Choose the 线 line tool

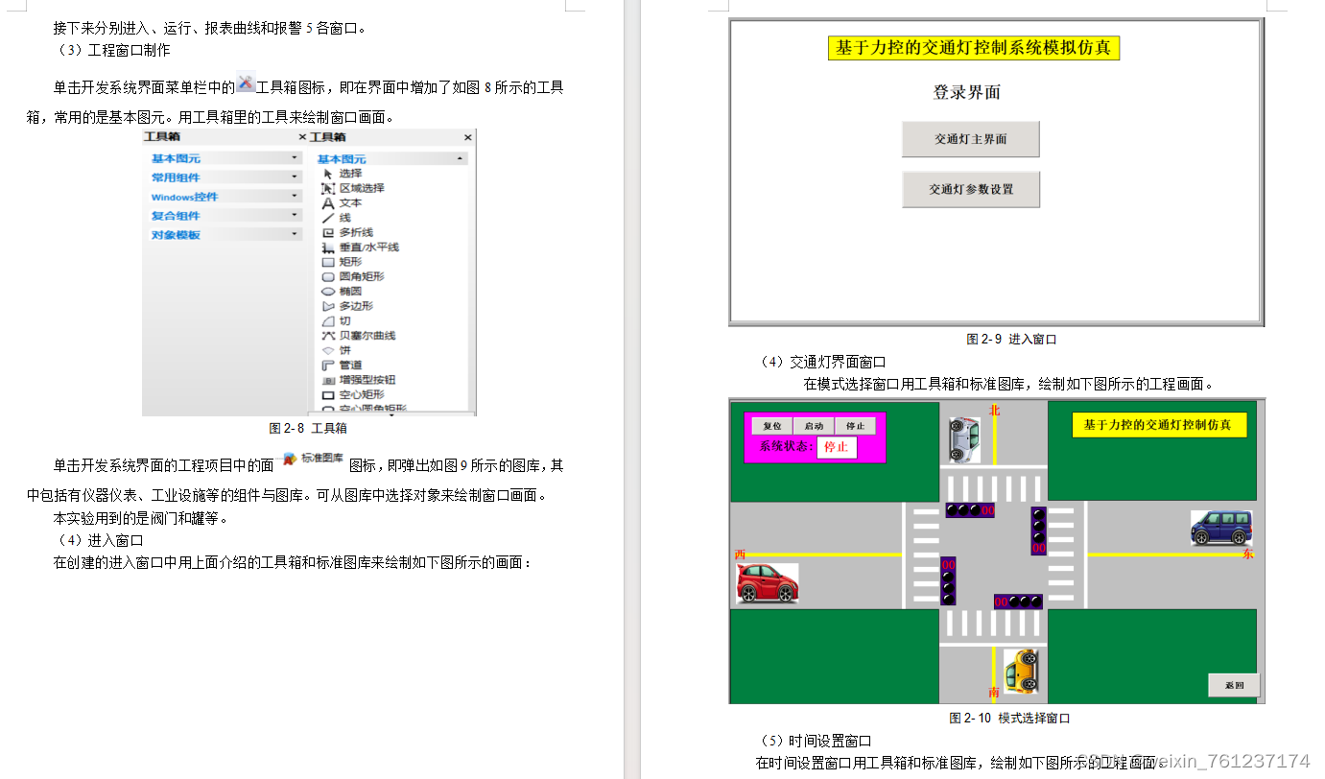(336, 218)
